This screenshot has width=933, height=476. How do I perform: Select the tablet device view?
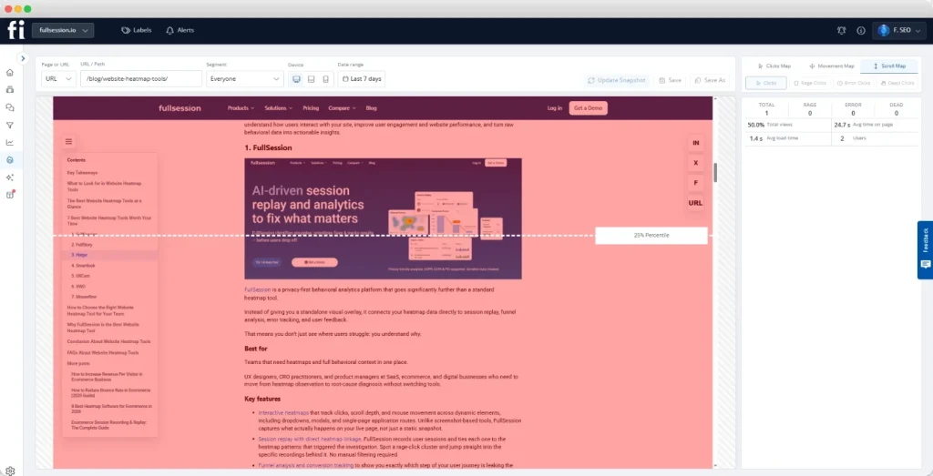tap(311, 79)
